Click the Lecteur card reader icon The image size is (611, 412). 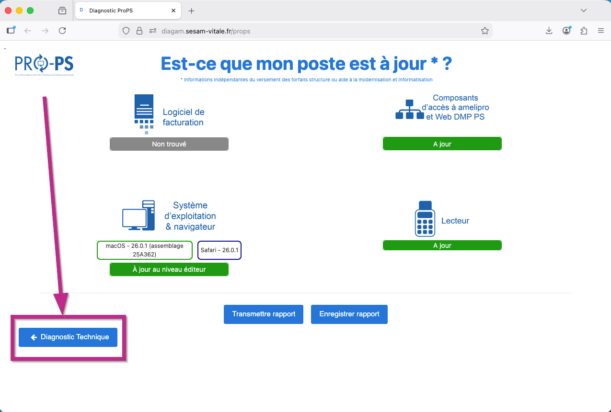click(x=425, y=219)
